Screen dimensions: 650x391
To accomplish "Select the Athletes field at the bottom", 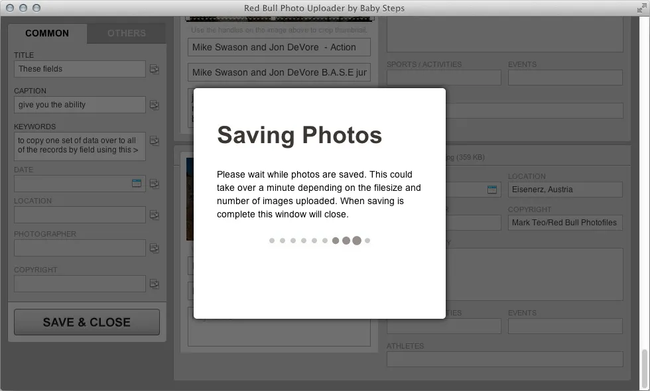I will coord(505,359).
